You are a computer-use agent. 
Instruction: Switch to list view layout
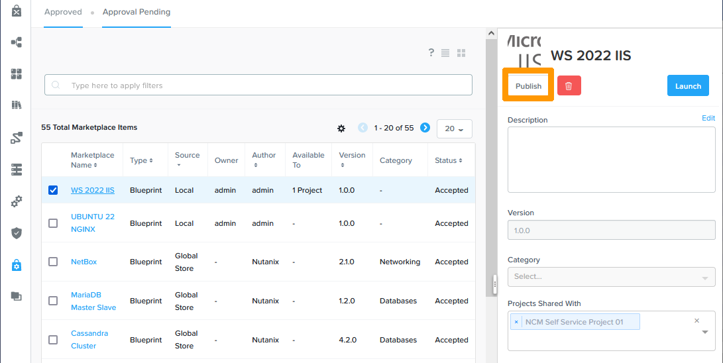point(445,53)
